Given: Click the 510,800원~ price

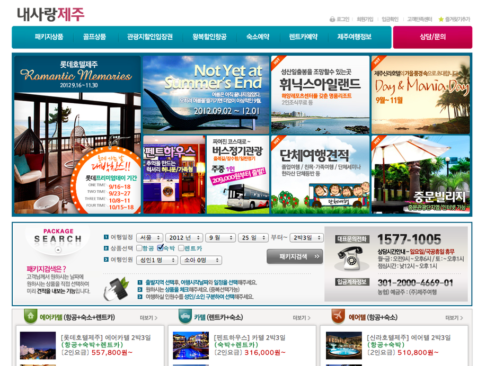Looking at the screenshot, I should 418,353.
